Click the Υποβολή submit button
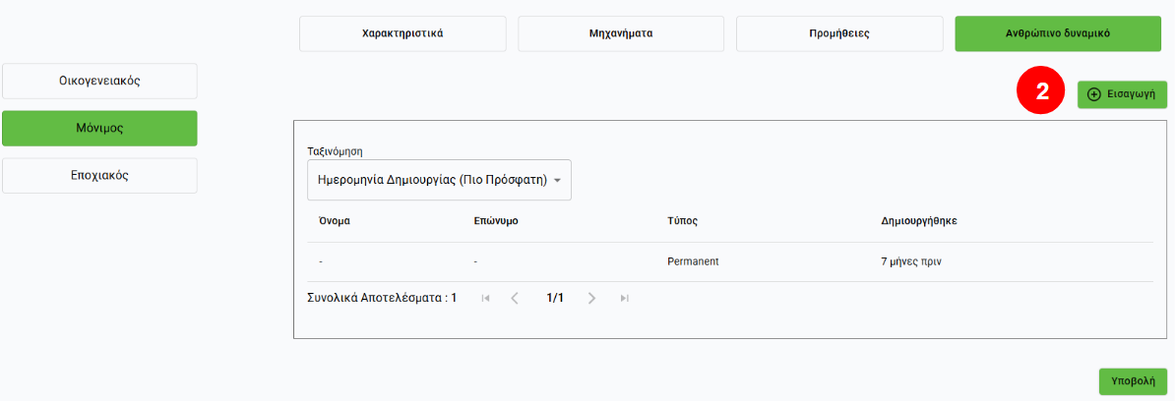1175x401 pixels. point(1133,381)
